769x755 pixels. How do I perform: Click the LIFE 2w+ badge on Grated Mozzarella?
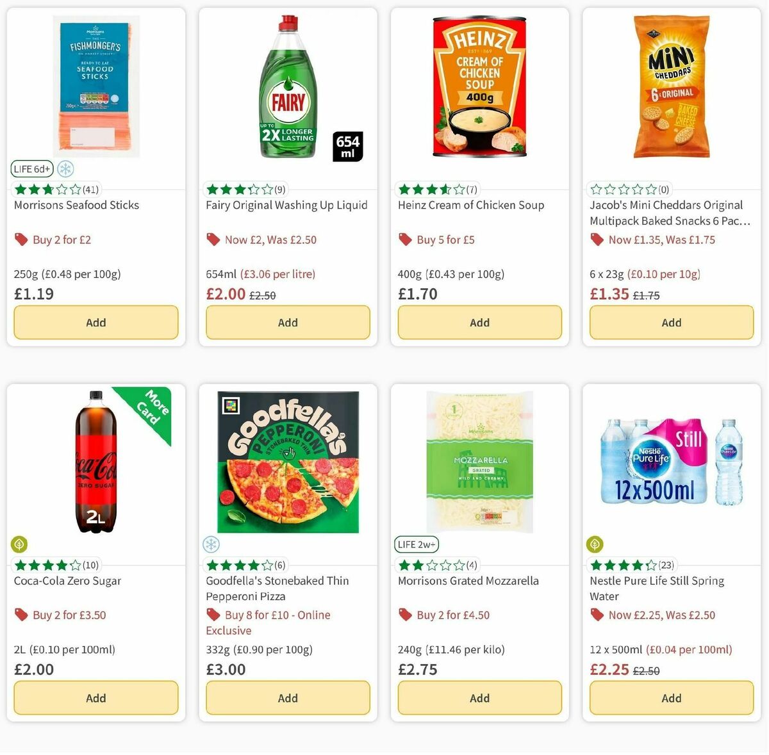(417, 544)
